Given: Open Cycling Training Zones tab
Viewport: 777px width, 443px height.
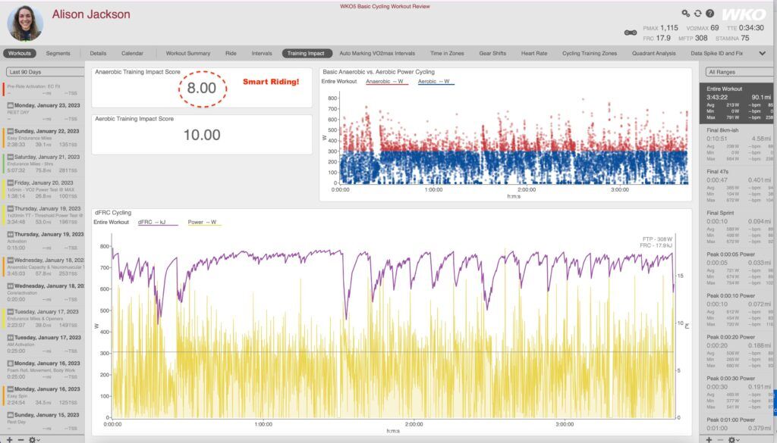Looking at the screenshot, I should tap(589, 54).
